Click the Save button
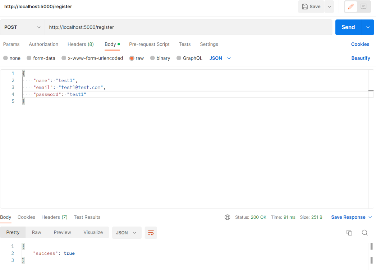 click(x=311, y=7)
